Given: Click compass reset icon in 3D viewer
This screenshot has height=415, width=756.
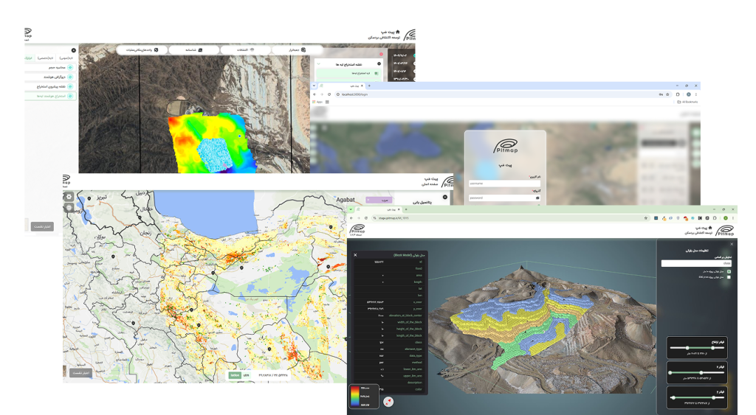Looking at the screenshot, I should pyautogui.click(x=388, y=402).
